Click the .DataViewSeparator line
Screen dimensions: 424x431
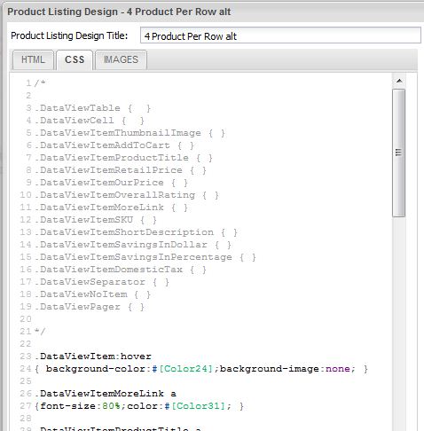click(x=102, y=282)
